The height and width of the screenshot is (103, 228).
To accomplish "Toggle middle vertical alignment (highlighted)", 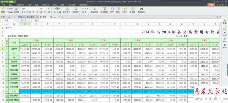I will tap(58, 9).
